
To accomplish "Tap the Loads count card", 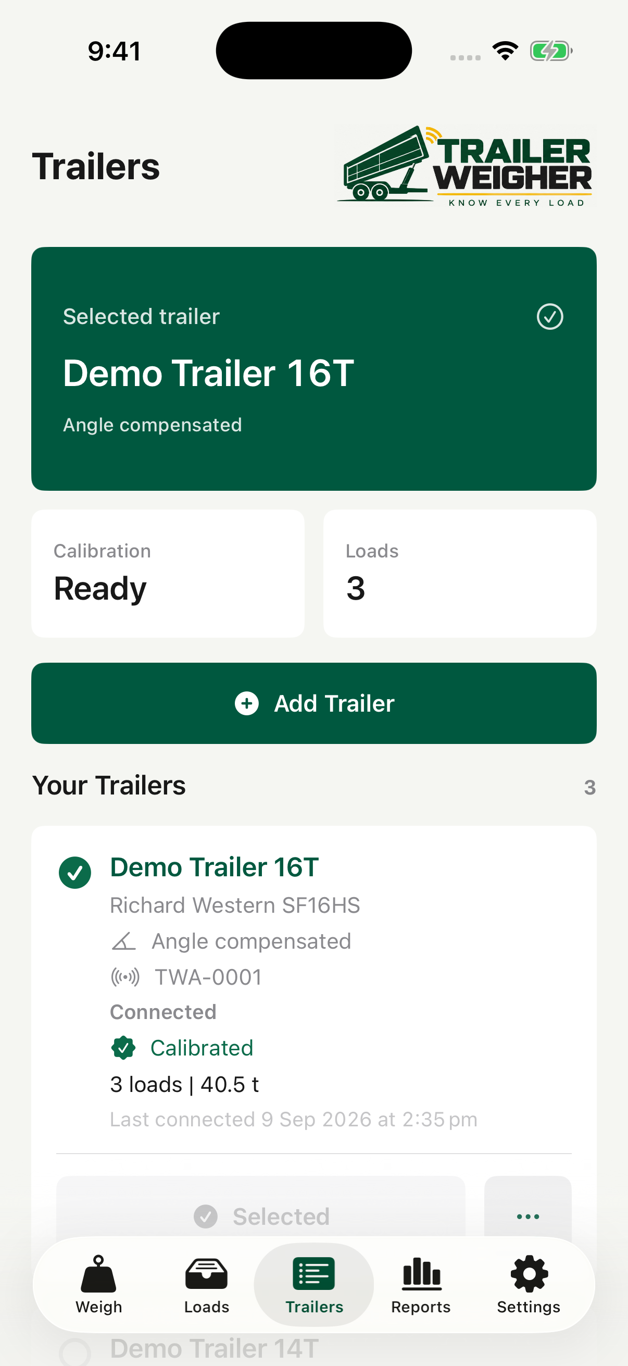I will pyautogui.click(x=460, y=573).
